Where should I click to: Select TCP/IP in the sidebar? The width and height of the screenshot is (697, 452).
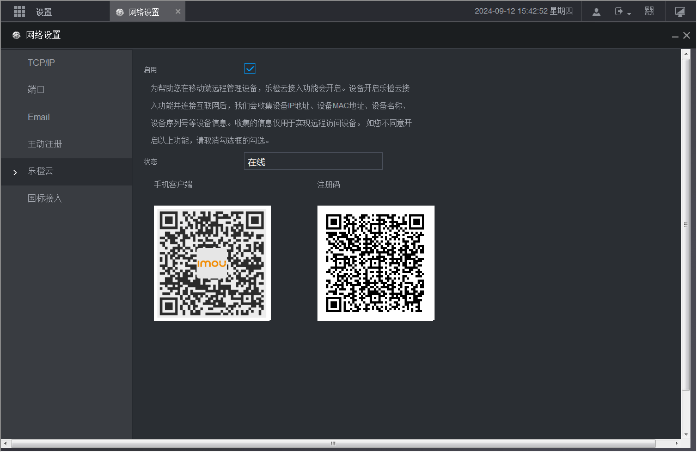pyautogui.click(x=41, y=63)
